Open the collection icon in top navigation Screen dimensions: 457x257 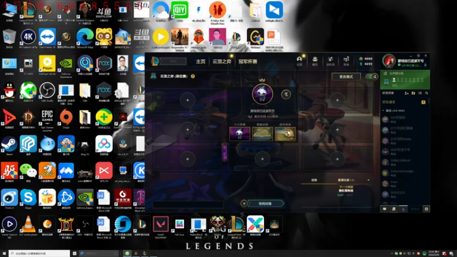[x=315, y=61]
